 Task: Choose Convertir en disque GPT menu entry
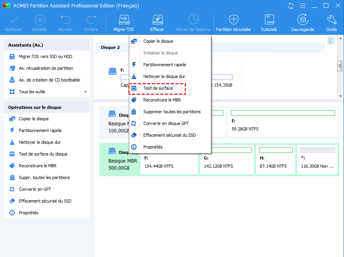click(170, 123)
